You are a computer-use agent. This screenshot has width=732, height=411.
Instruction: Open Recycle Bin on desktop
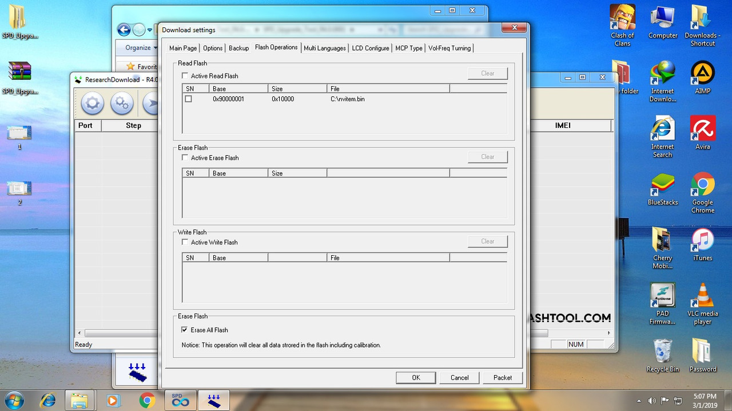pyautogui.click(x=662, y=356)
